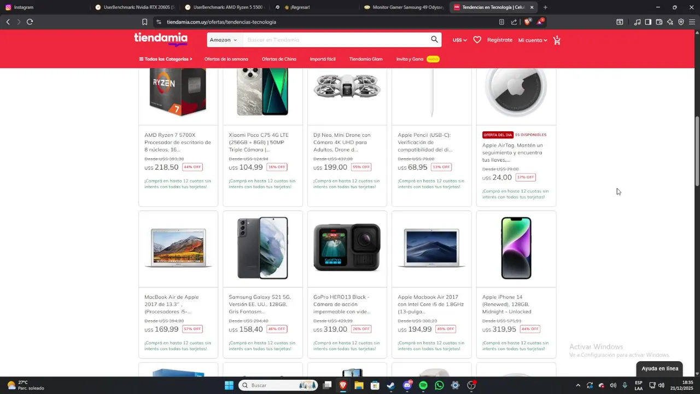Click MacBook Air 2017 13.3" image

[178, 248]
